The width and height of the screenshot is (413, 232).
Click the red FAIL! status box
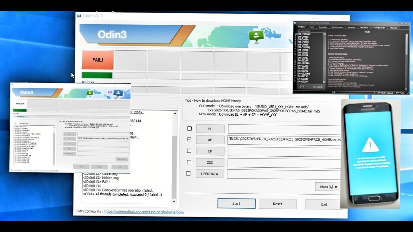(98, 60)
